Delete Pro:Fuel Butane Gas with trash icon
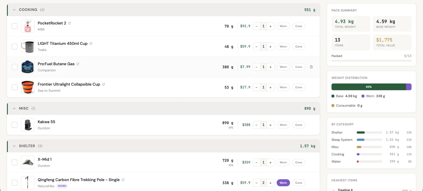Viewport: 423px width, 191px height. (311, 67)
